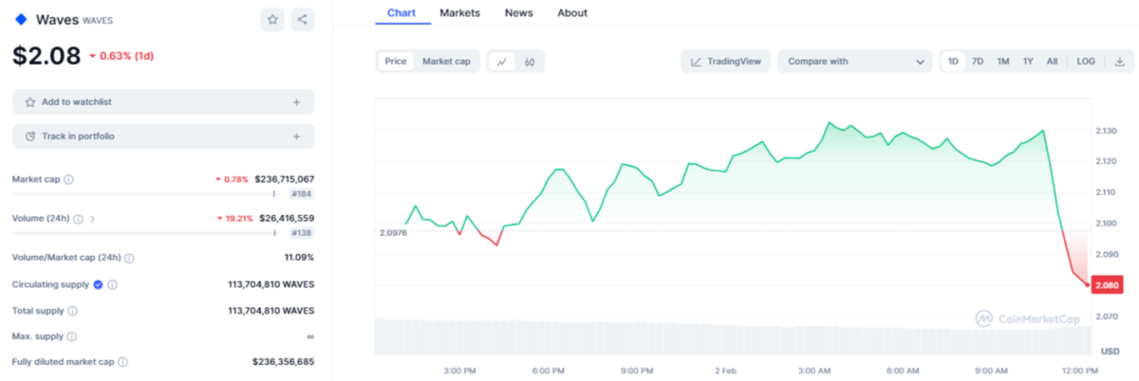The image size is (1139, 381).
Task: Open the Markets tab
Action: point(459,13)
